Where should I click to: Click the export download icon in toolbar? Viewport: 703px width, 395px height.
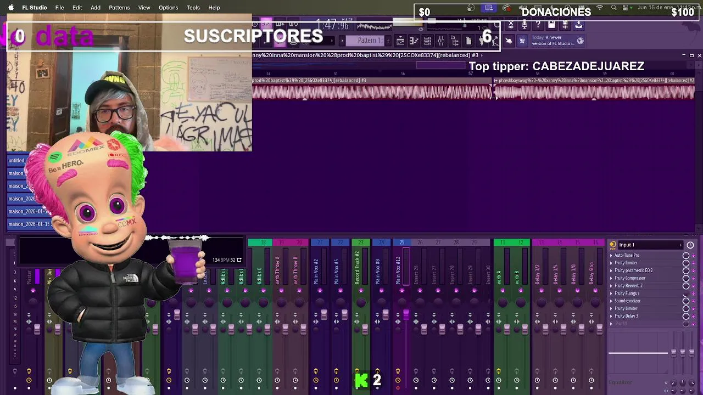[578, 25]
